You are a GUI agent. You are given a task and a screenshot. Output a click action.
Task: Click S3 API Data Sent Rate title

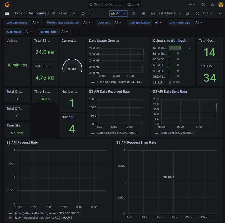[170, 92]
